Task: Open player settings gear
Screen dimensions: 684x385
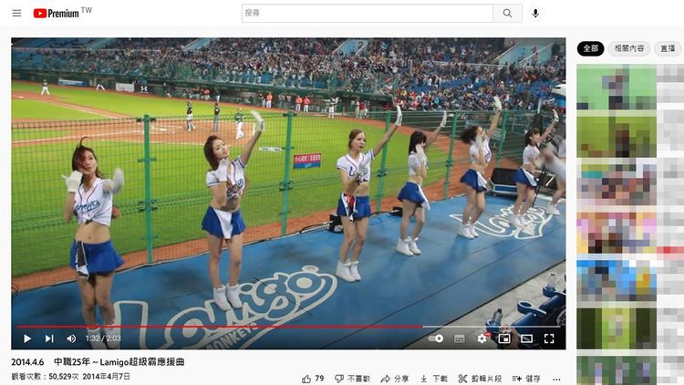Action: [x=482, y=338]
